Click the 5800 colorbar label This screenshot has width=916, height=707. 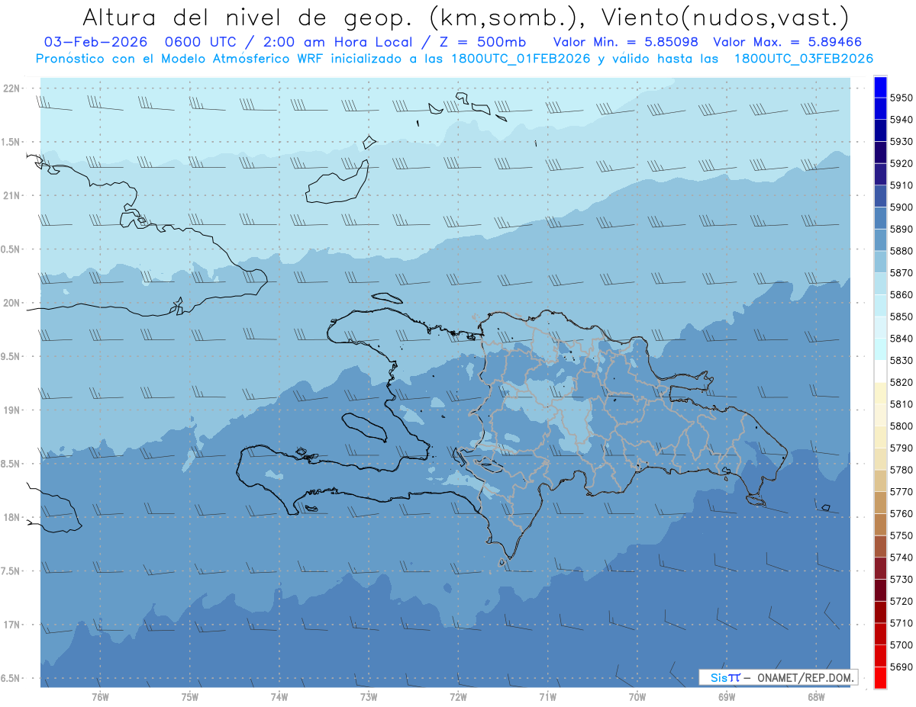[901, 426]
